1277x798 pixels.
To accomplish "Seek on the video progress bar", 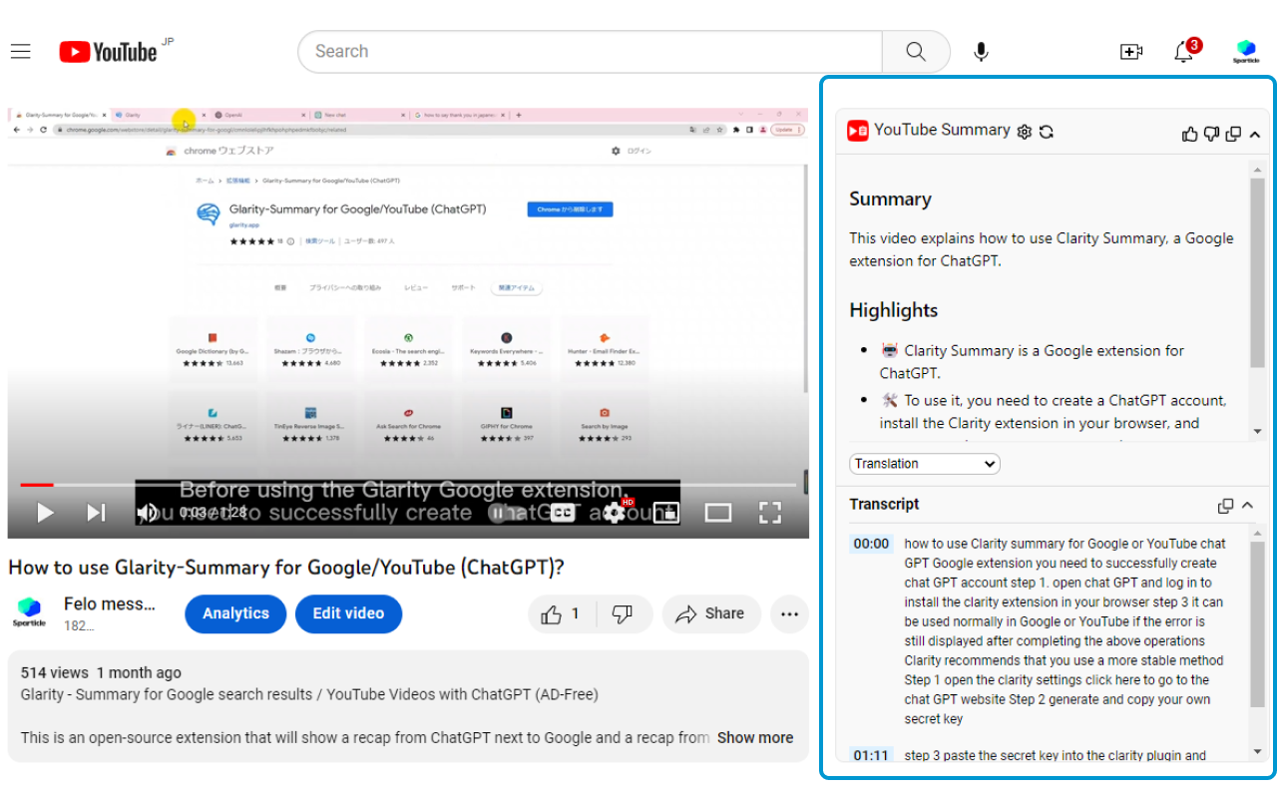I will pos(408,485).
